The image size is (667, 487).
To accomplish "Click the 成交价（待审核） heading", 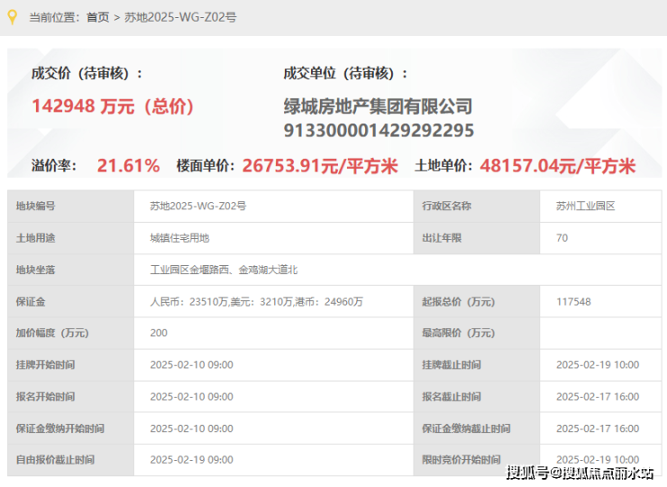I will [x=87, y=74].
